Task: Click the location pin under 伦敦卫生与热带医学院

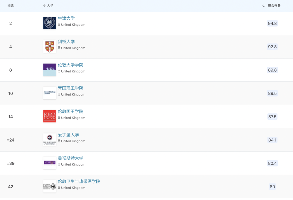Action: 59,188
